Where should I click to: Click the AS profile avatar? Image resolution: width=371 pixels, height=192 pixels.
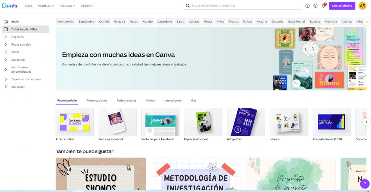pyautogui.click(x=362, y=6)
